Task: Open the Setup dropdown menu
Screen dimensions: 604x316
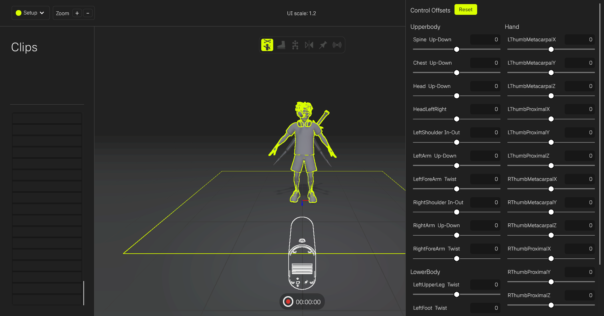Action: (x=31, y=13)
